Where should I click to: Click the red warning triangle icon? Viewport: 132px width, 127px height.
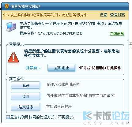tap(13, 58)
